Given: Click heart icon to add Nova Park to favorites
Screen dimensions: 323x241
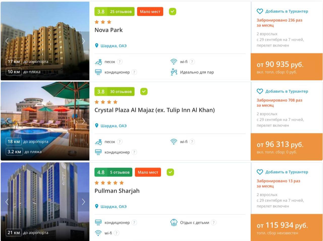Looking at the screenshot, I should 260,11.
